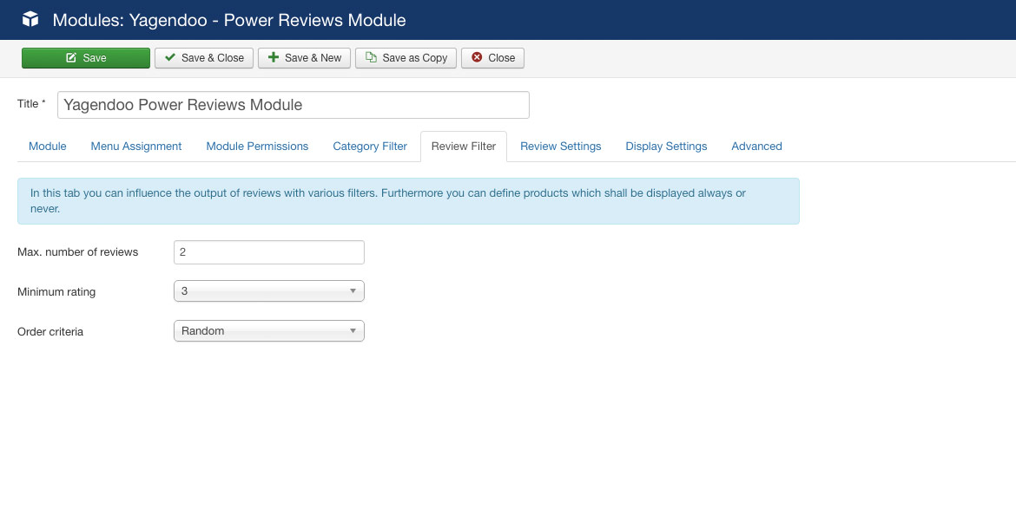Click Save & Close button
Viewport: 1016px width, 515px height.
(x=204, y=57)
